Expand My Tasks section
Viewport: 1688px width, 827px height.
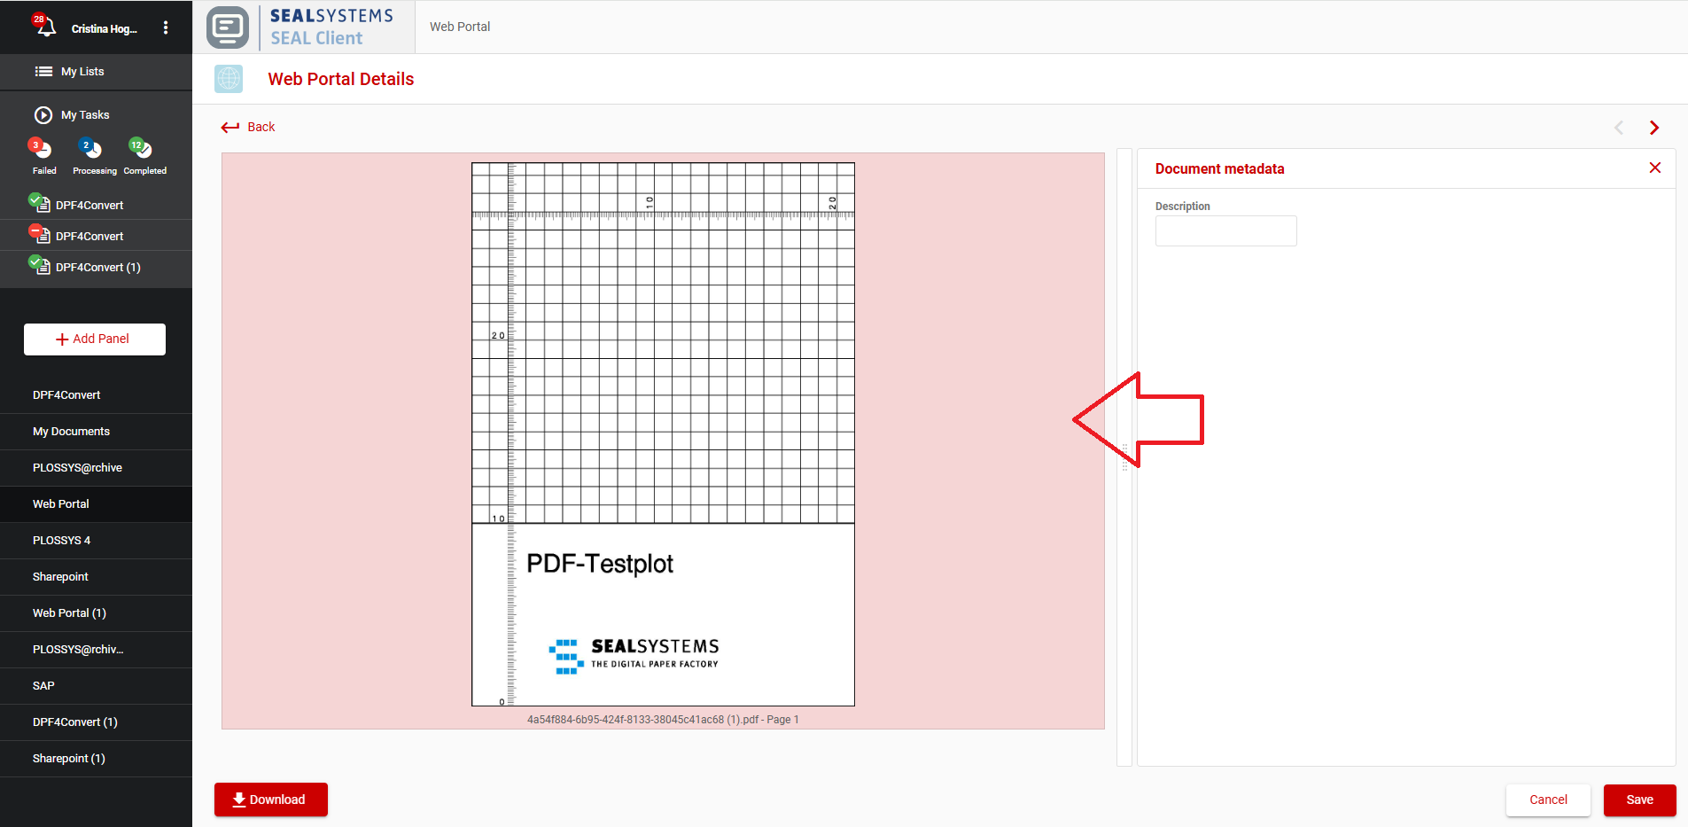pyautogui.click(x=43, y=115)
